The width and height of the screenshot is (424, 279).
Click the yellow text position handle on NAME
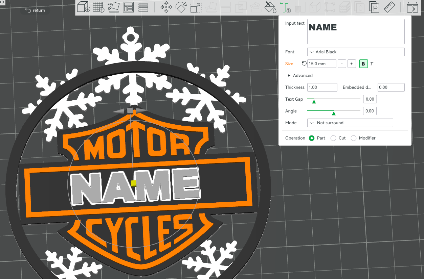(134, 183)
